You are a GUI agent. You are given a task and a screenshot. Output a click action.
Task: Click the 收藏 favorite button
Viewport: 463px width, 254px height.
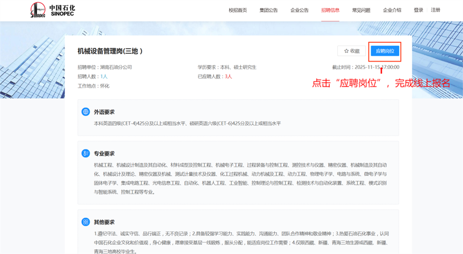[352, 51]
